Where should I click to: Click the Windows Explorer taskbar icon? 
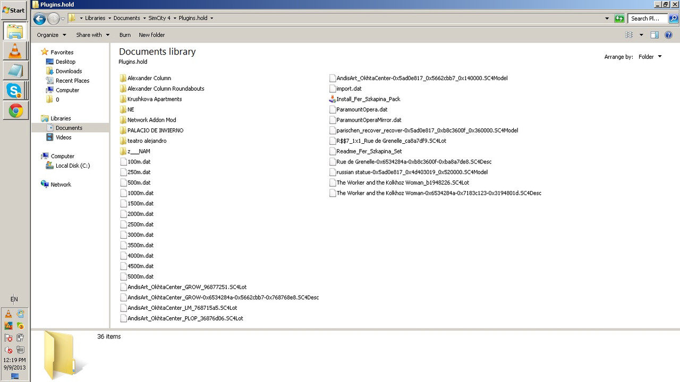pos(15,31)
